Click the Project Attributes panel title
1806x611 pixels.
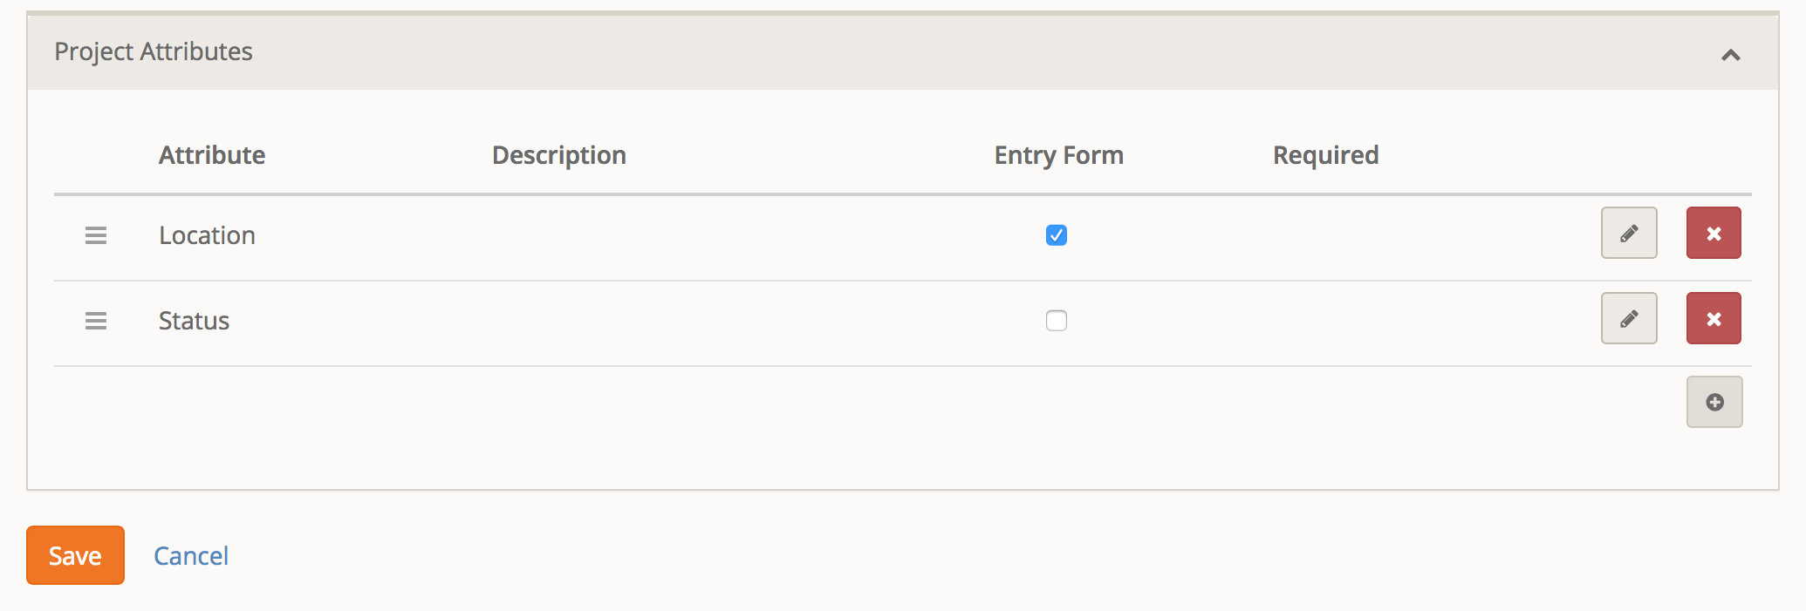[154, 51]
